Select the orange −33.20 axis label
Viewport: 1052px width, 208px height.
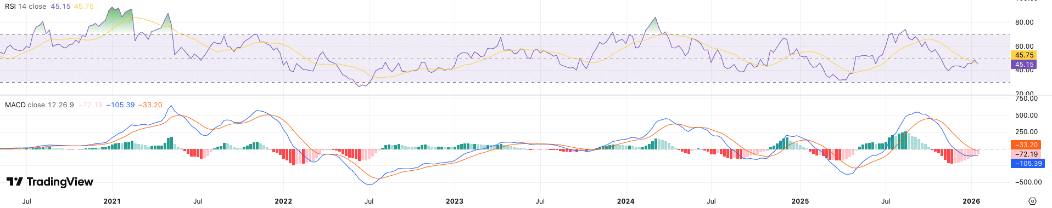pos(1026,145)
